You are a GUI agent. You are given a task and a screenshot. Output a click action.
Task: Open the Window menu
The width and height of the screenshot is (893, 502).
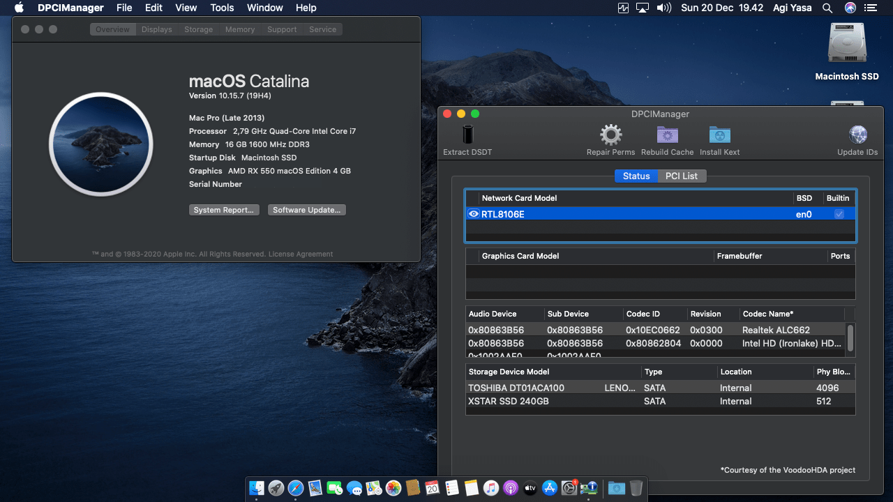point(265,8)
